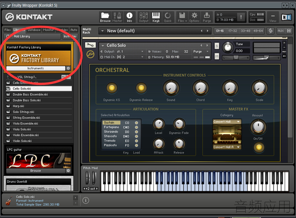Toggle load indicator for Staccato articulation
This screenshot has height=218, width=296.
click(137, 136)
